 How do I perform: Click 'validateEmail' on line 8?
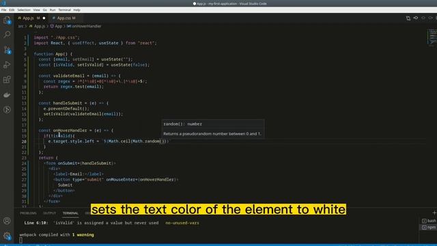pos(68,76)
